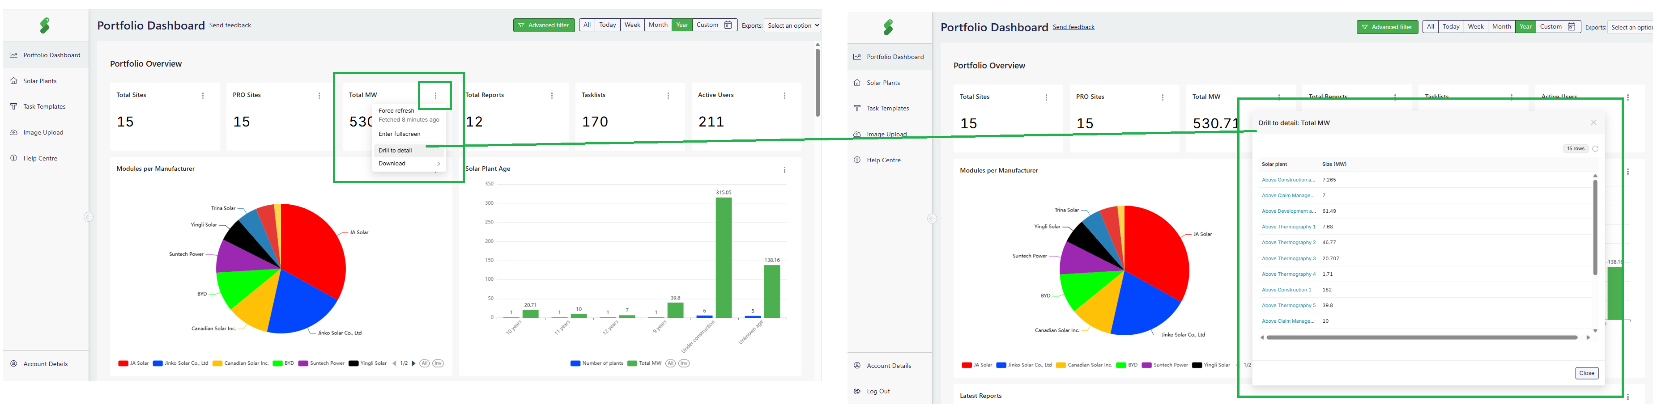1657x409 pixels.
Task: Select Force refresh from the menu
Action: tap(396, 110)
